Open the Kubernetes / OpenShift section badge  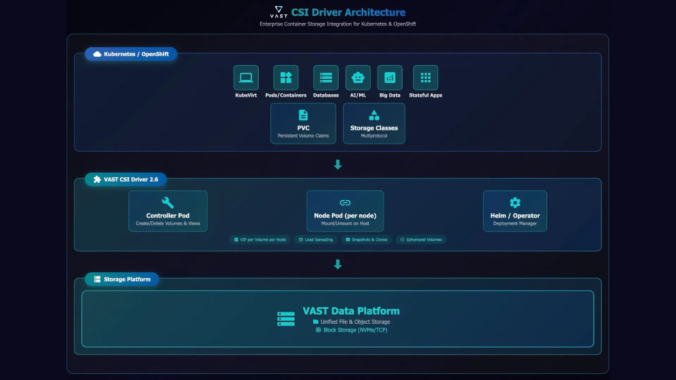coord(131,54)
